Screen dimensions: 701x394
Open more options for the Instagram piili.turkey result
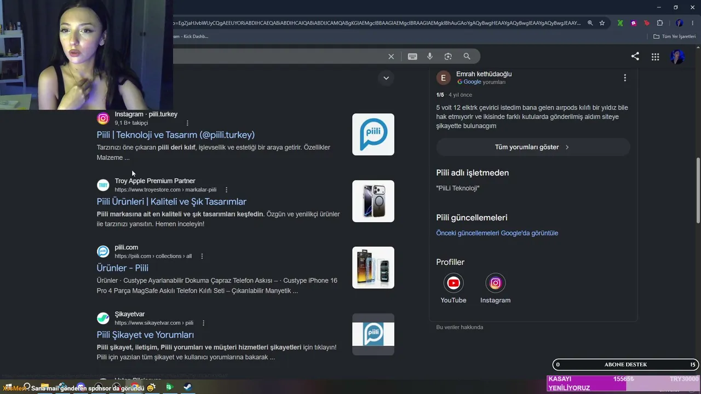[187, 123]
